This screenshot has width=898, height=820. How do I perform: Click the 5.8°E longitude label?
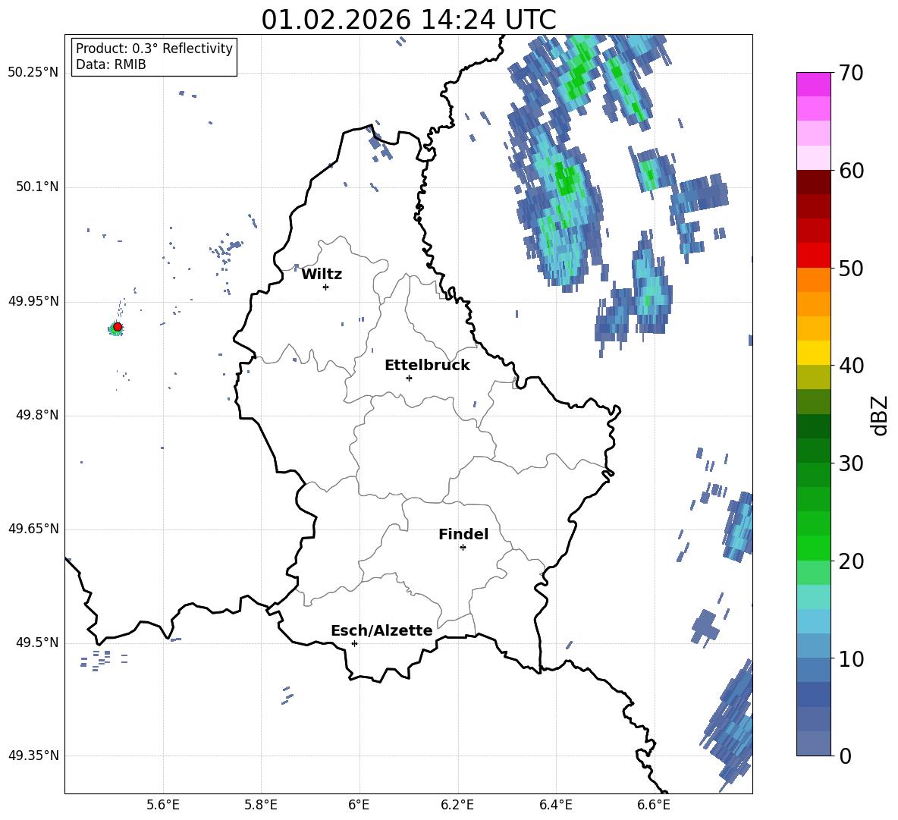261,805
